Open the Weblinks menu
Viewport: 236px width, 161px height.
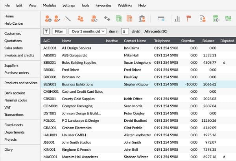125,5
